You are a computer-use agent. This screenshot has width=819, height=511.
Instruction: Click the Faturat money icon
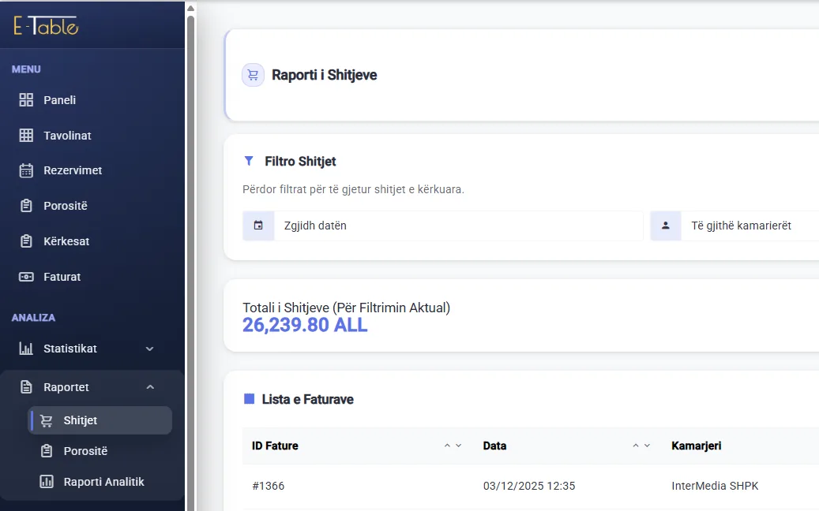coord(26,276)
